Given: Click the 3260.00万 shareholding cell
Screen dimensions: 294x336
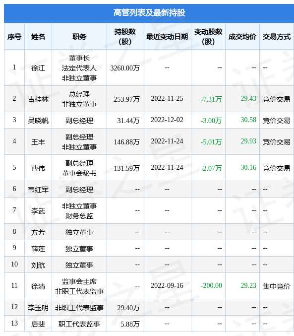Looking at the screenshot, I should (x=125, y=68).
